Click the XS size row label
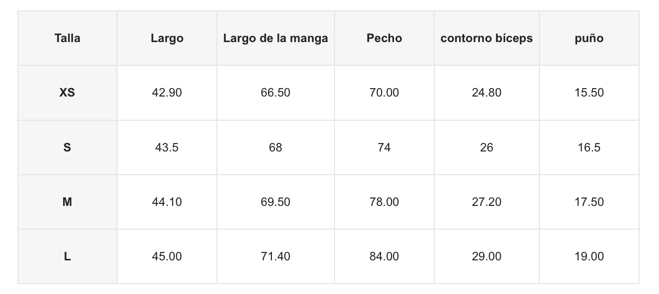The width and height of the screenshot is (659, 294). pyautogui.click(x=67, y=93)
